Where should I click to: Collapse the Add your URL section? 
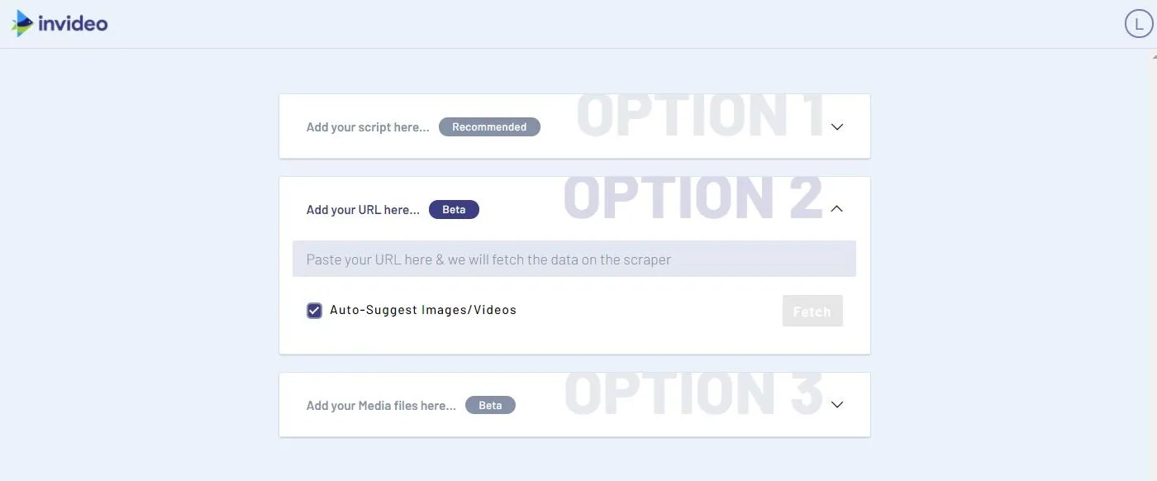coord(836,208)
